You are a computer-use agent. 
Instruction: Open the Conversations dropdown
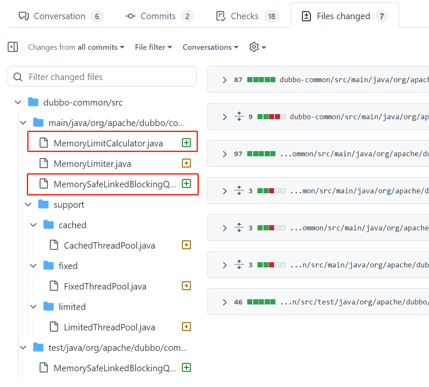210,47
